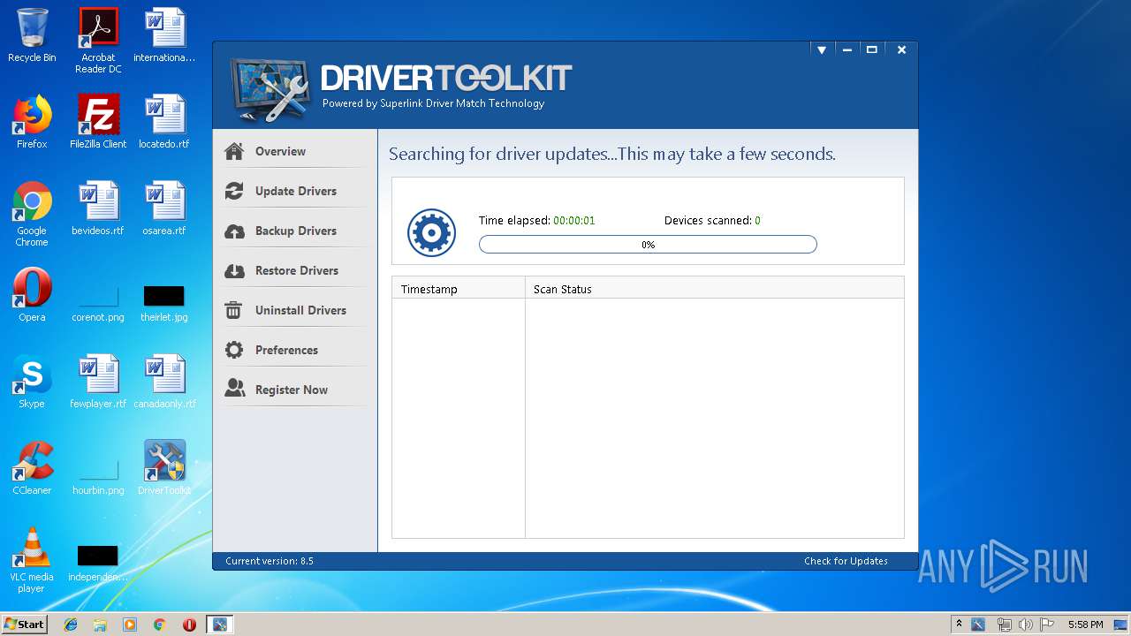Click the Time elapsed value
This screenshot has width=1131, height=636.
[574, 221]
